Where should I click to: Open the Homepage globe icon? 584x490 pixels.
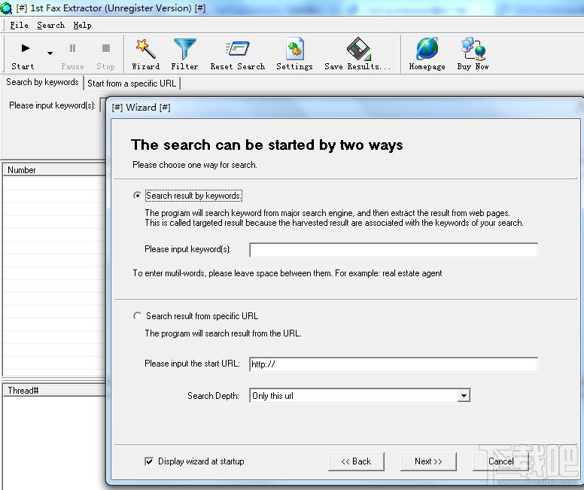[427, 48]
